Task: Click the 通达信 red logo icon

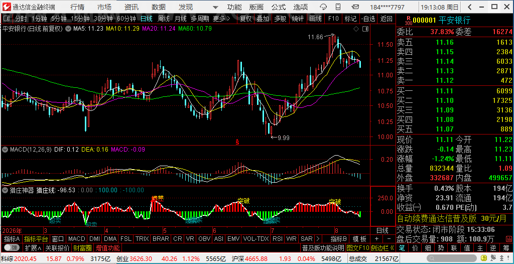Action: 7,7
